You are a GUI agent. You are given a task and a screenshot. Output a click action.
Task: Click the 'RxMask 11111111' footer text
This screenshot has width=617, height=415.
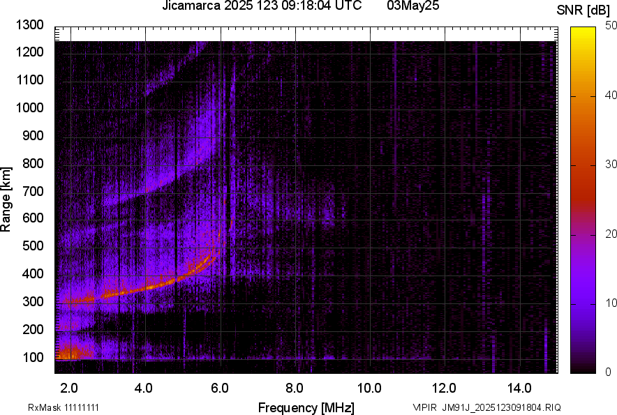tap(63, 407)
